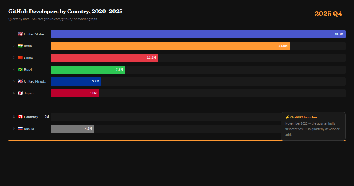Click the China country label
This screenshot has height=186, width=354.
(x=28, y=58)
